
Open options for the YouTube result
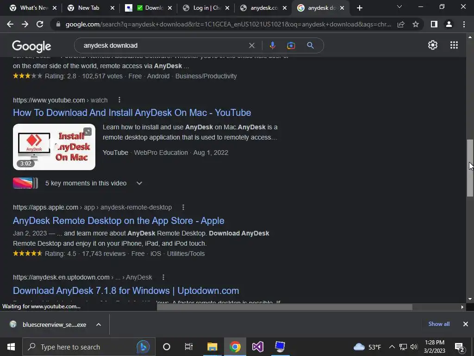[119, 100]
